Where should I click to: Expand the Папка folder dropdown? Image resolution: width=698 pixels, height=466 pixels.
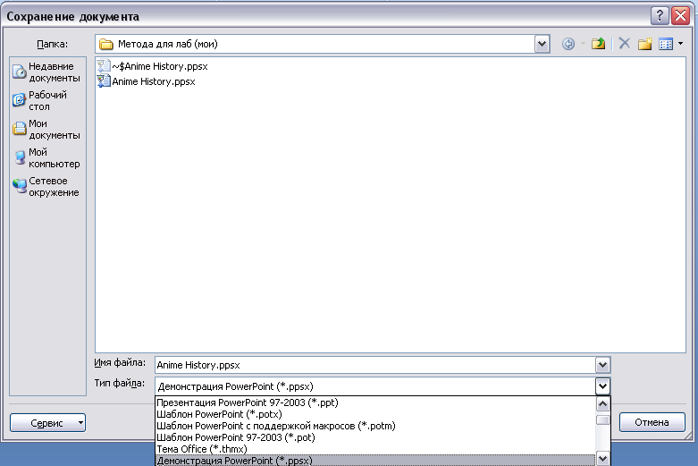click(542, 44)
